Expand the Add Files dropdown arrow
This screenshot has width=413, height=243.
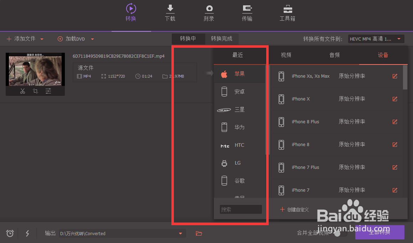point(42,39)
